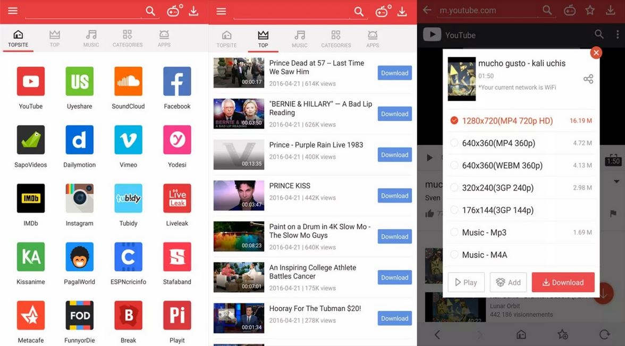Download Hooray For The Tubman $20 video
The image size is (625, 346).
click(x=394, y=318)
